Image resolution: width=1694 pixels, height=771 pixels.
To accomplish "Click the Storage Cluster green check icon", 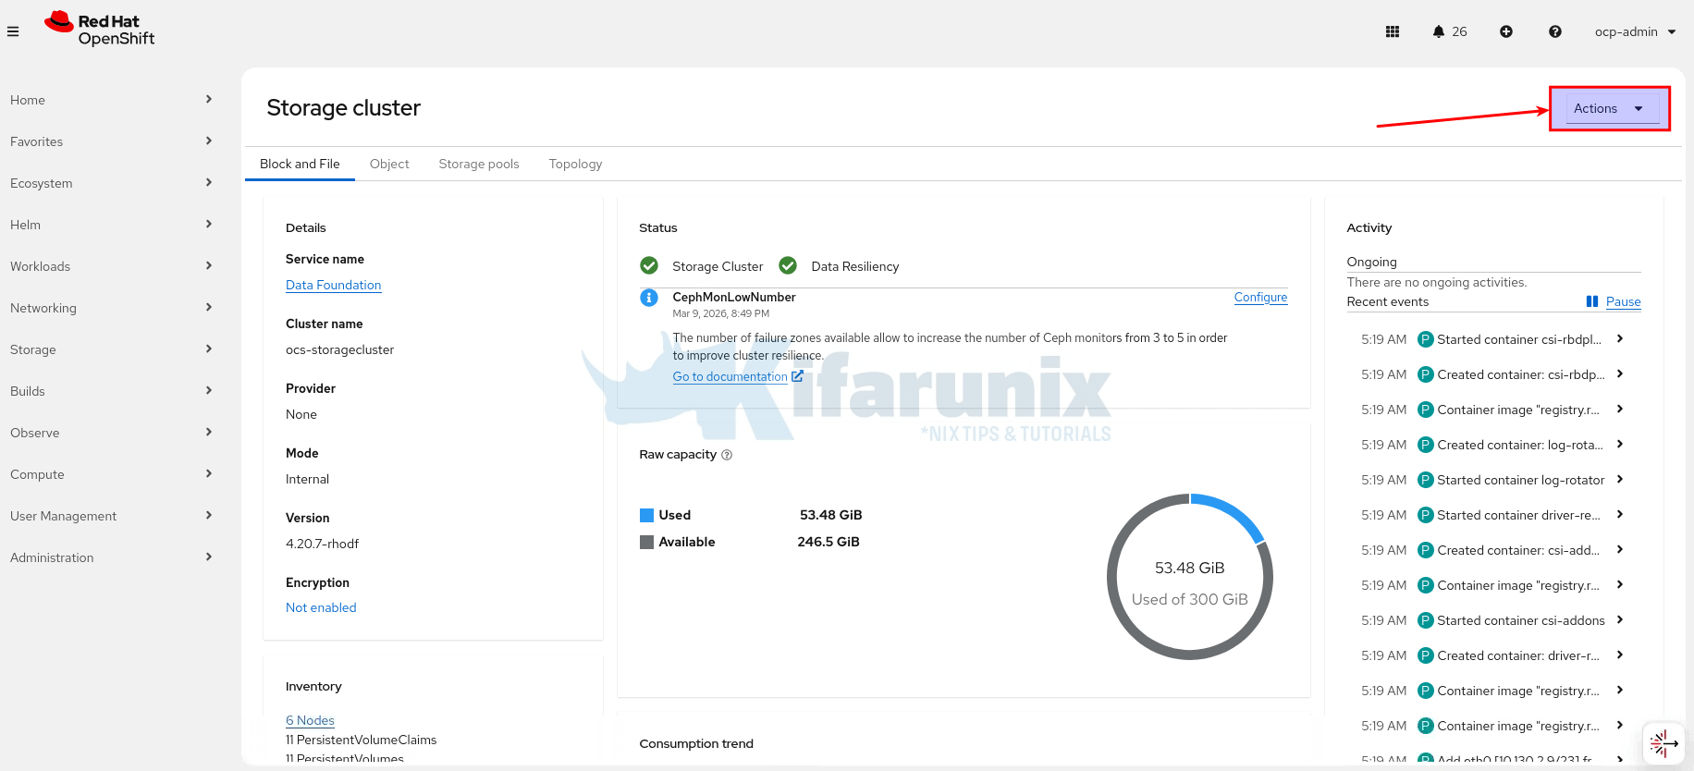I will (649, 266).
